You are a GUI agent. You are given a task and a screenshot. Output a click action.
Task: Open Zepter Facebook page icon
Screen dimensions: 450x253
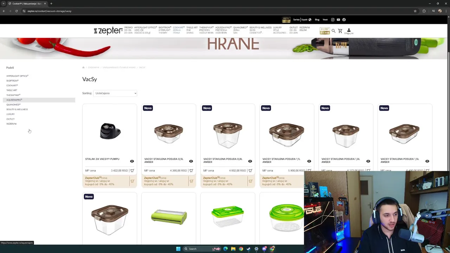(x=344, y=20)
